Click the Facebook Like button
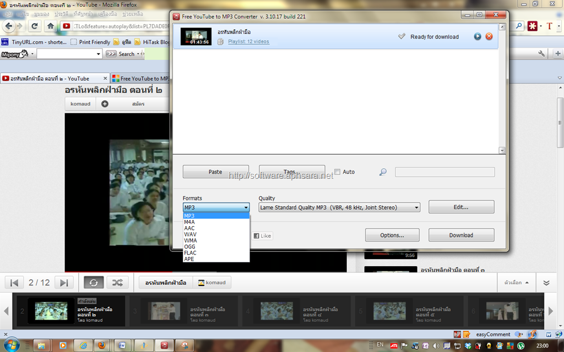This screenshot has height=352, width=564. pyautogui.click(x=263, y=235)
